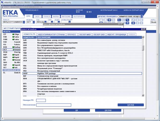Switch to the INFOLINE tab

point(66,16)
